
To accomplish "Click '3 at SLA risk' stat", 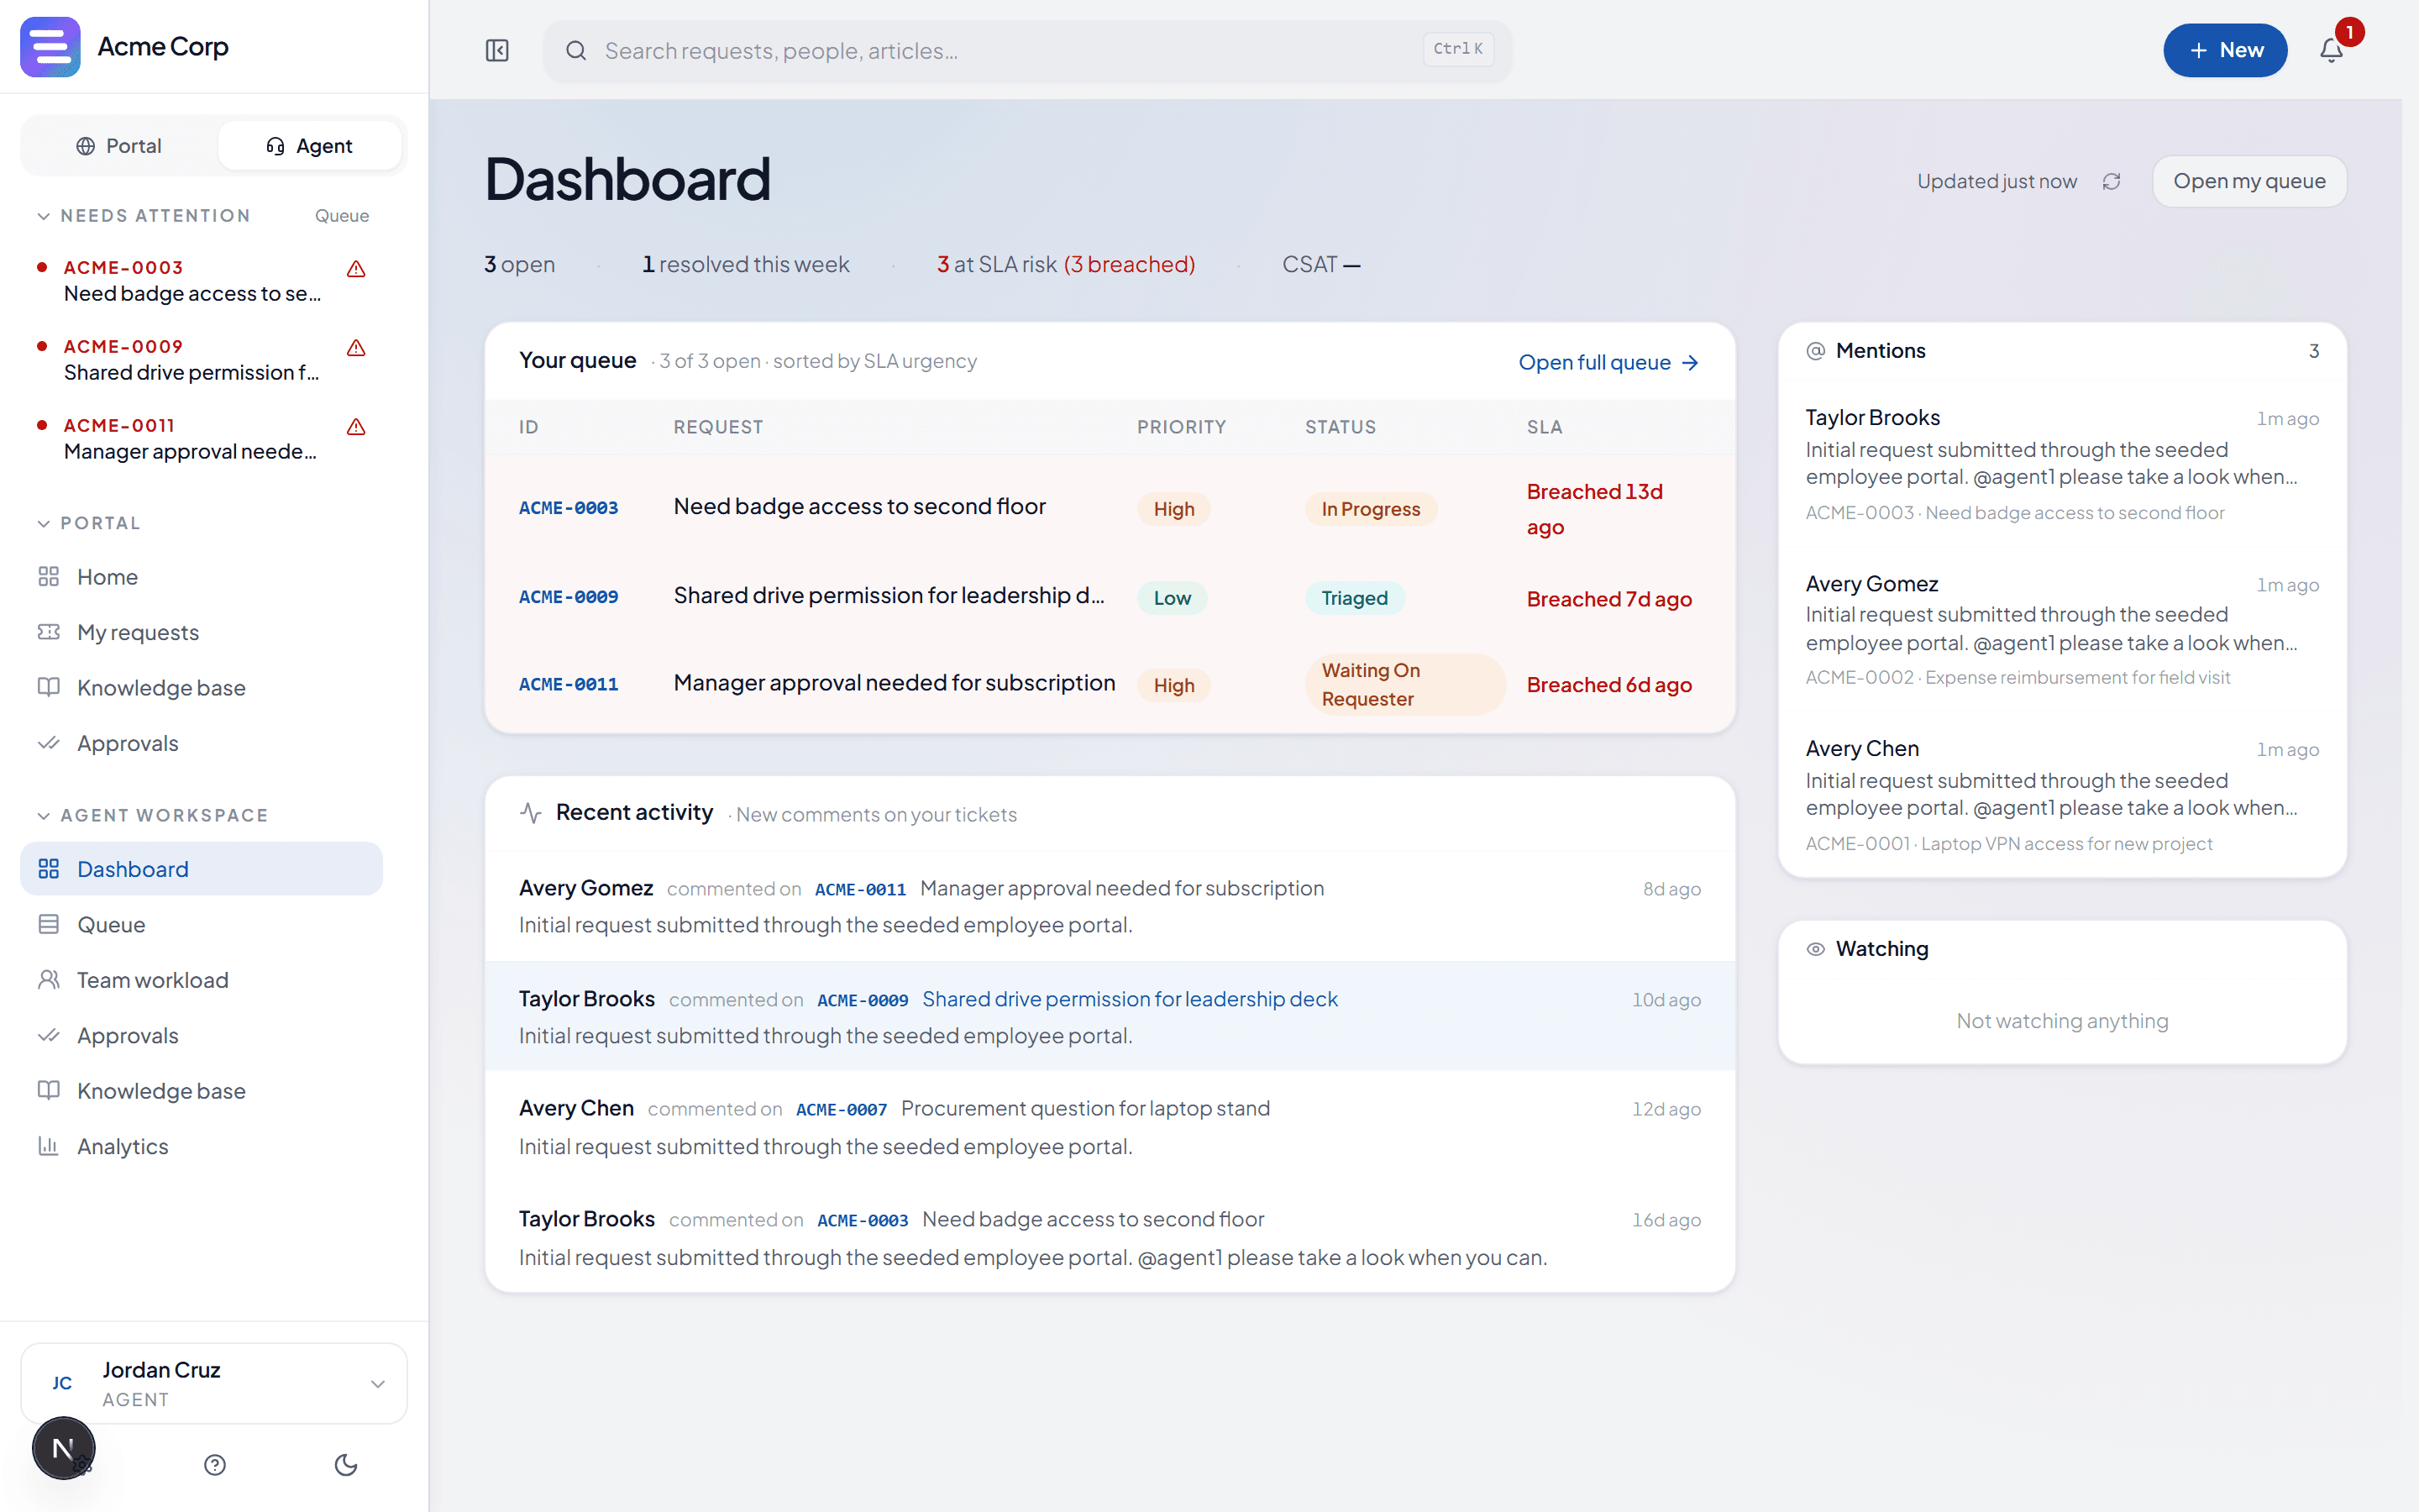I will [1066, 264].
